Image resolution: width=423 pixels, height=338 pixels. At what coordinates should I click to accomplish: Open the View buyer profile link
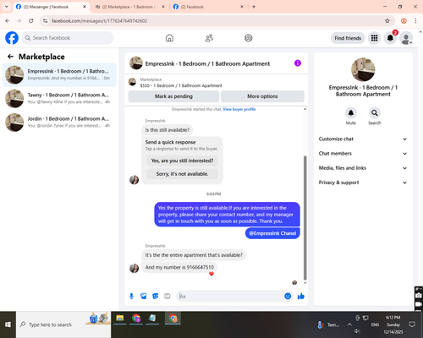[239, 109]
